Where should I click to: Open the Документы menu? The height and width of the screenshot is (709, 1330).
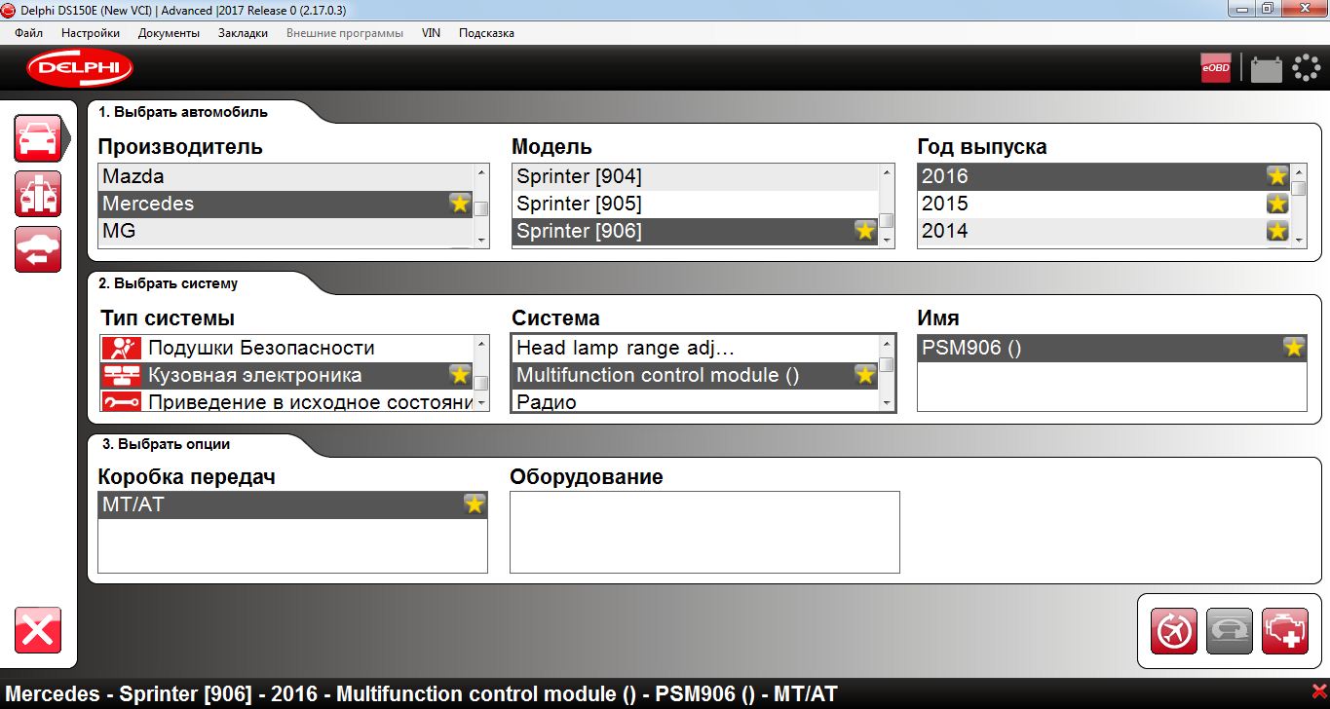click(x=169, y=33)
